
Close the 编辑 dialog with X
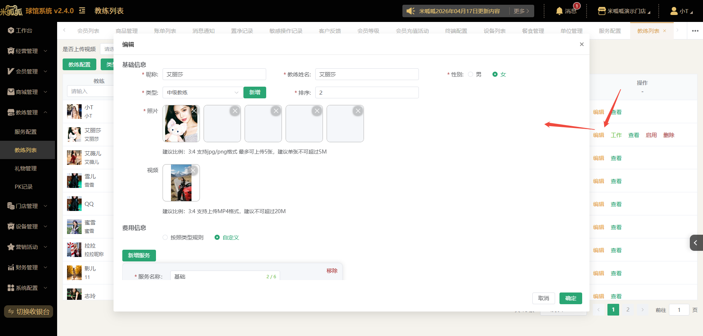coord(582,44)
